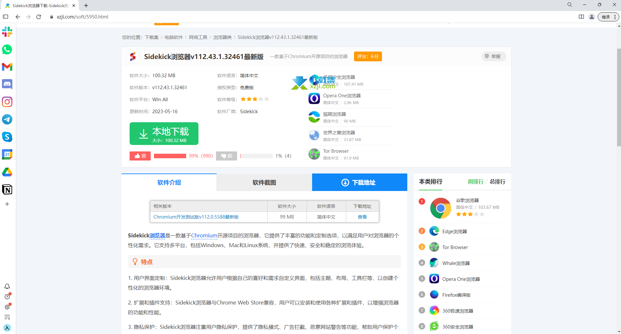Open WhatsApp app in sidebar
The height and width of the screenshot is (334, 621).
coord(7,49)
